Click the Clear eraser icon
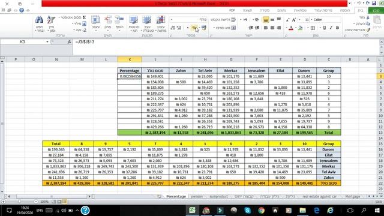The height and width of the screenshot is (216, 384). [84, 30]
